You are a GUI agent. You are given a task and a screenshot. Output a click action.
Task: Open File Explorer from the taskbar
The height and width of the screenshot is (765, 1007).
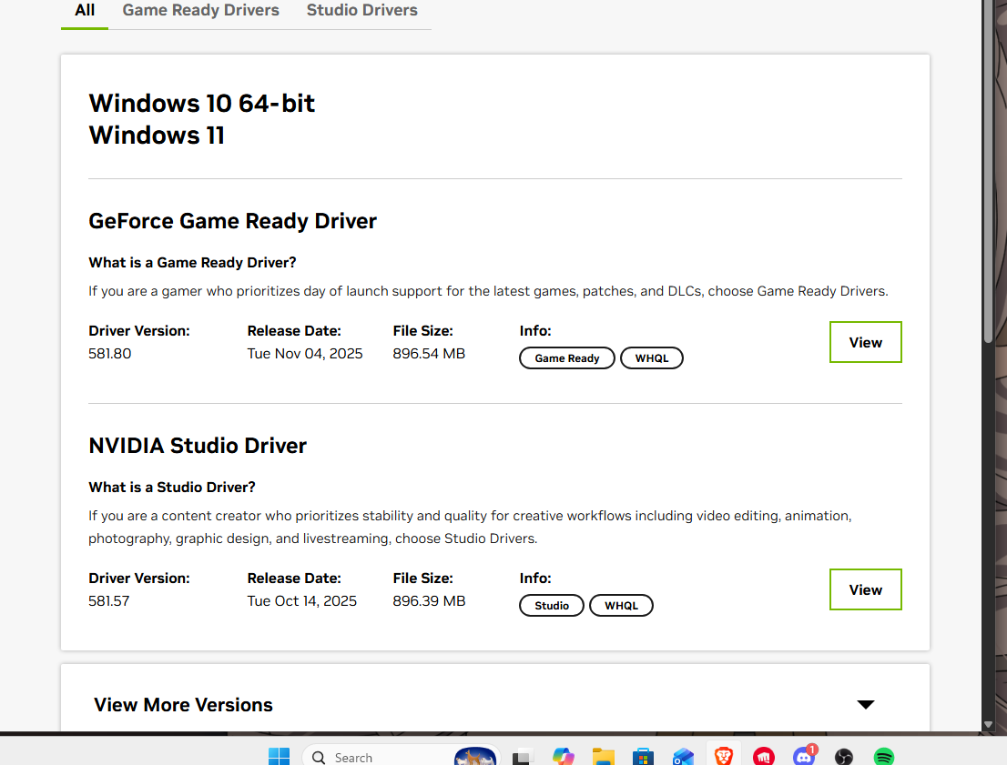pyautogui.click(x=603, y=757)
